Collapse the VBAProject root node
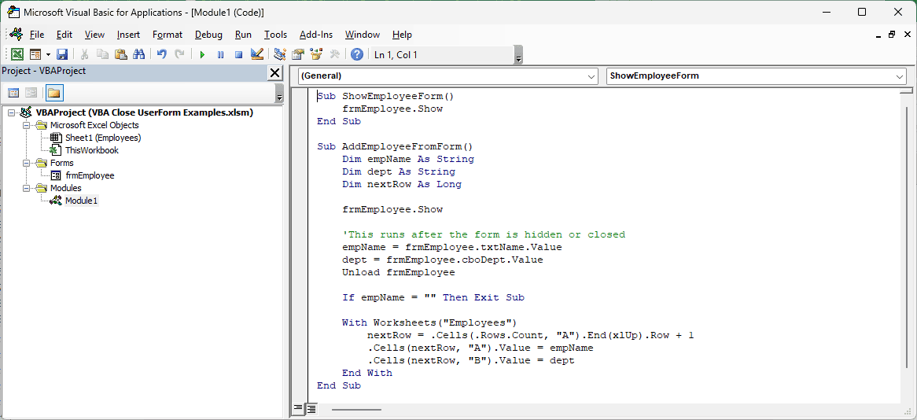 (x=12, y=112)
